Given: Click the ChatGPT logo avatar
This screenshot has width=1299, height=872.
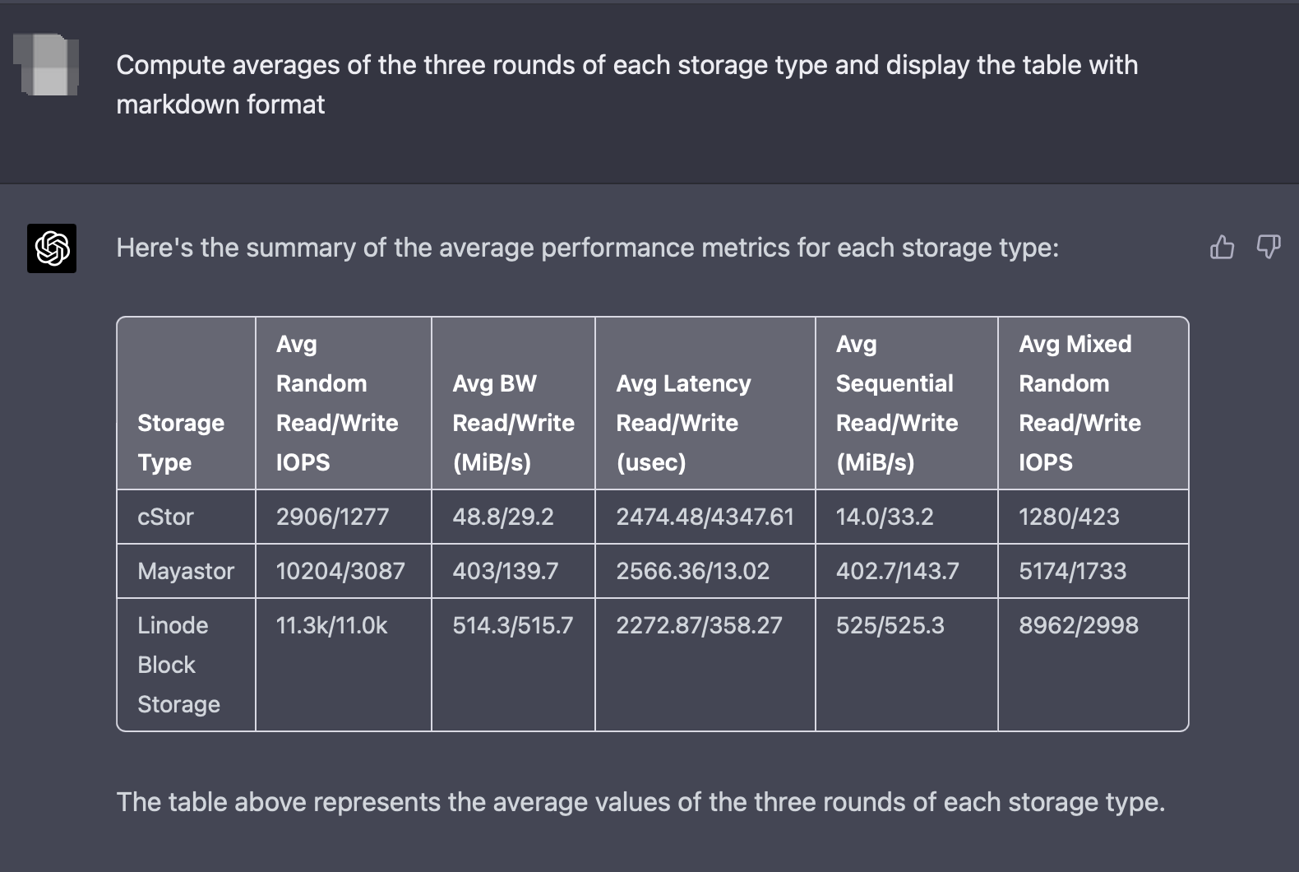Looking at the screenshot, I should coord(52,248).
